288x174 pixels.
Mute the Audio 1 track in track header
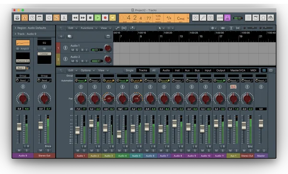tap(73, 50)
